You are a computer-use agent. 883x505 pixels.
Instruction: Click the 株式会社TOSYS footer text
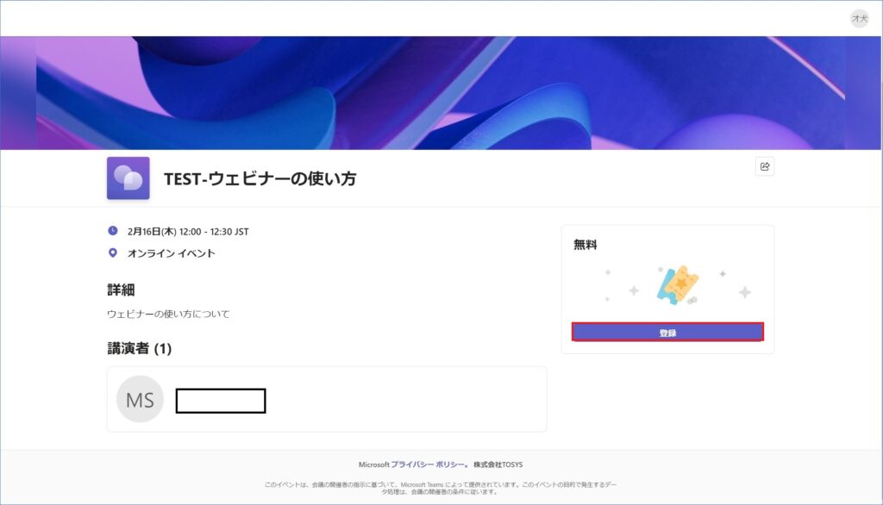pyautogui.click(x=500, y=464)
